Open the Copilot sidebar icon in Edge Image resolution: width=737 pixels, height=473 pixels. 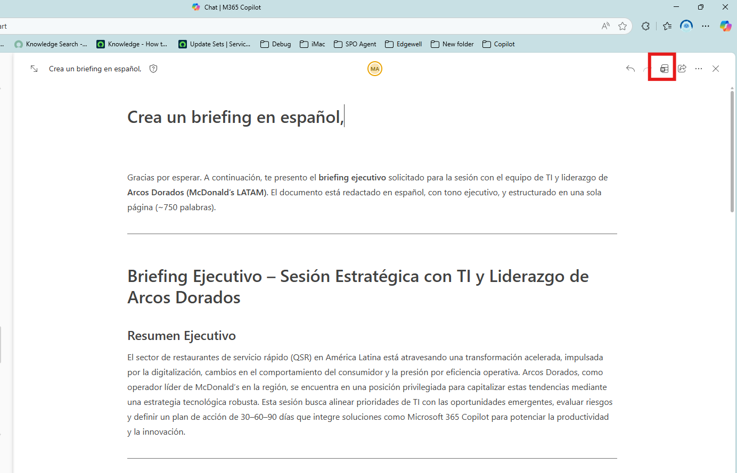[725, 26]
